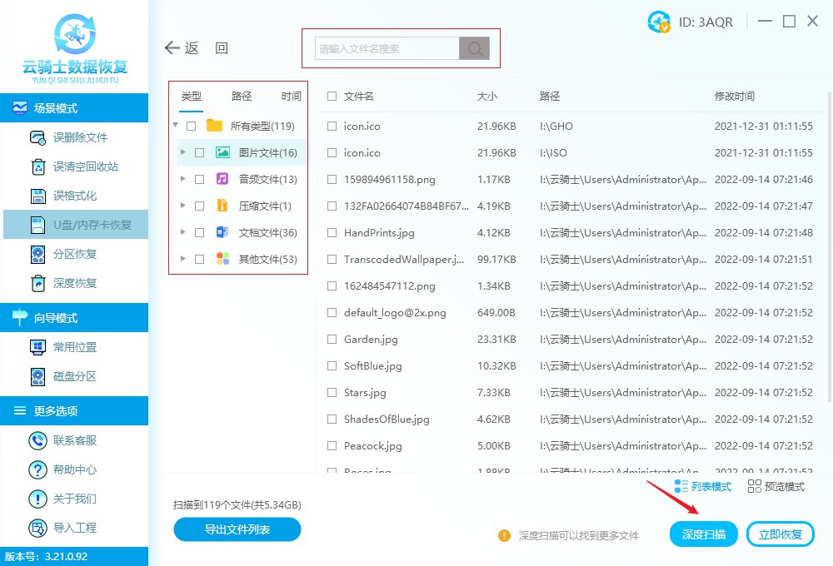Viewport: 833px width, 566px height.
Task: Expand the 文档文件 category
Action: coord(184,232)
